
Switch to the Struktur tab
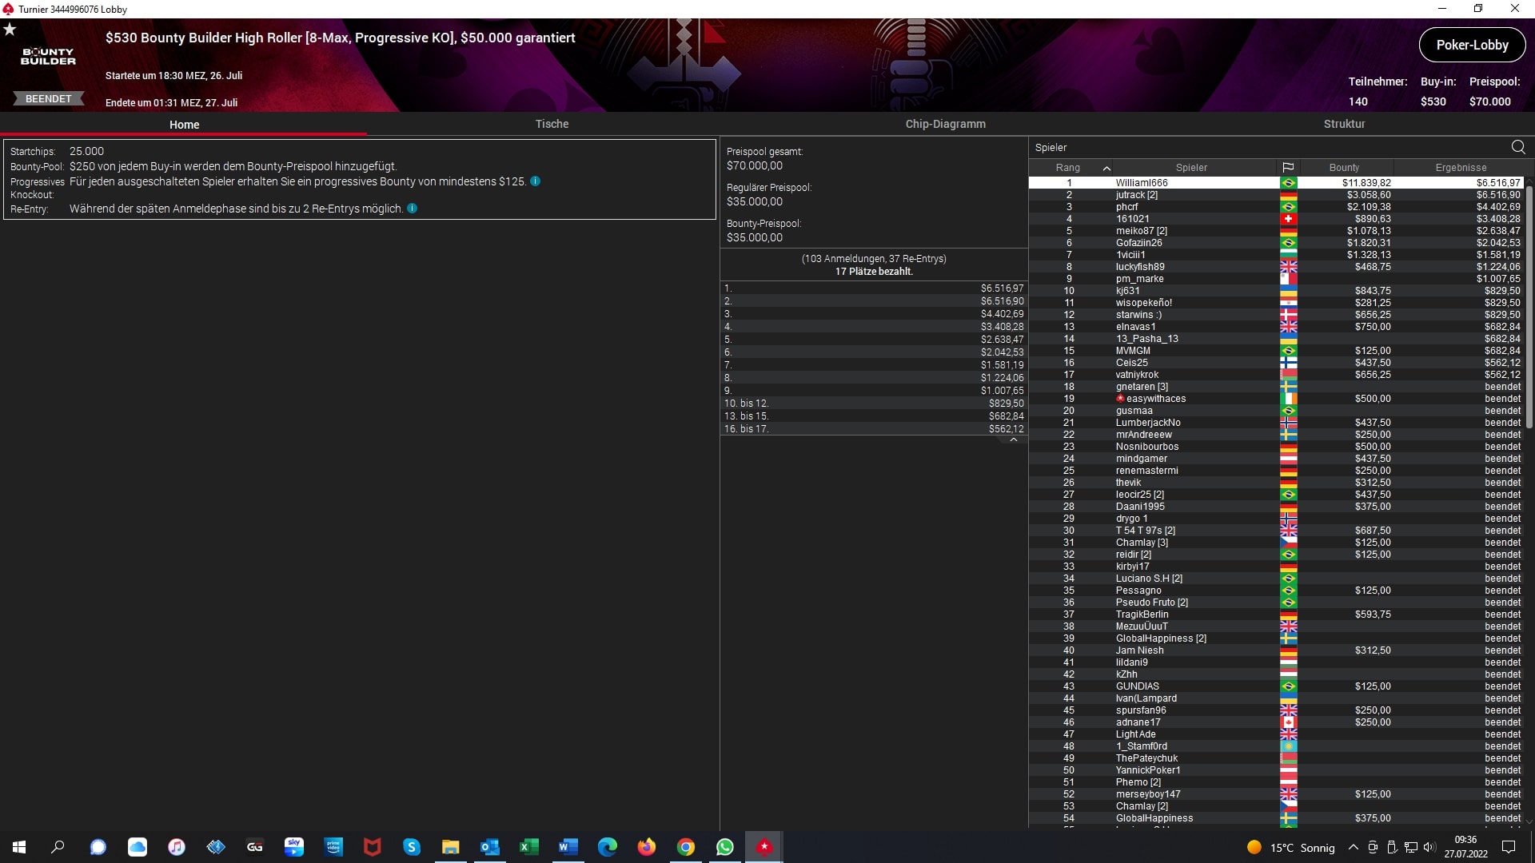1344,124
